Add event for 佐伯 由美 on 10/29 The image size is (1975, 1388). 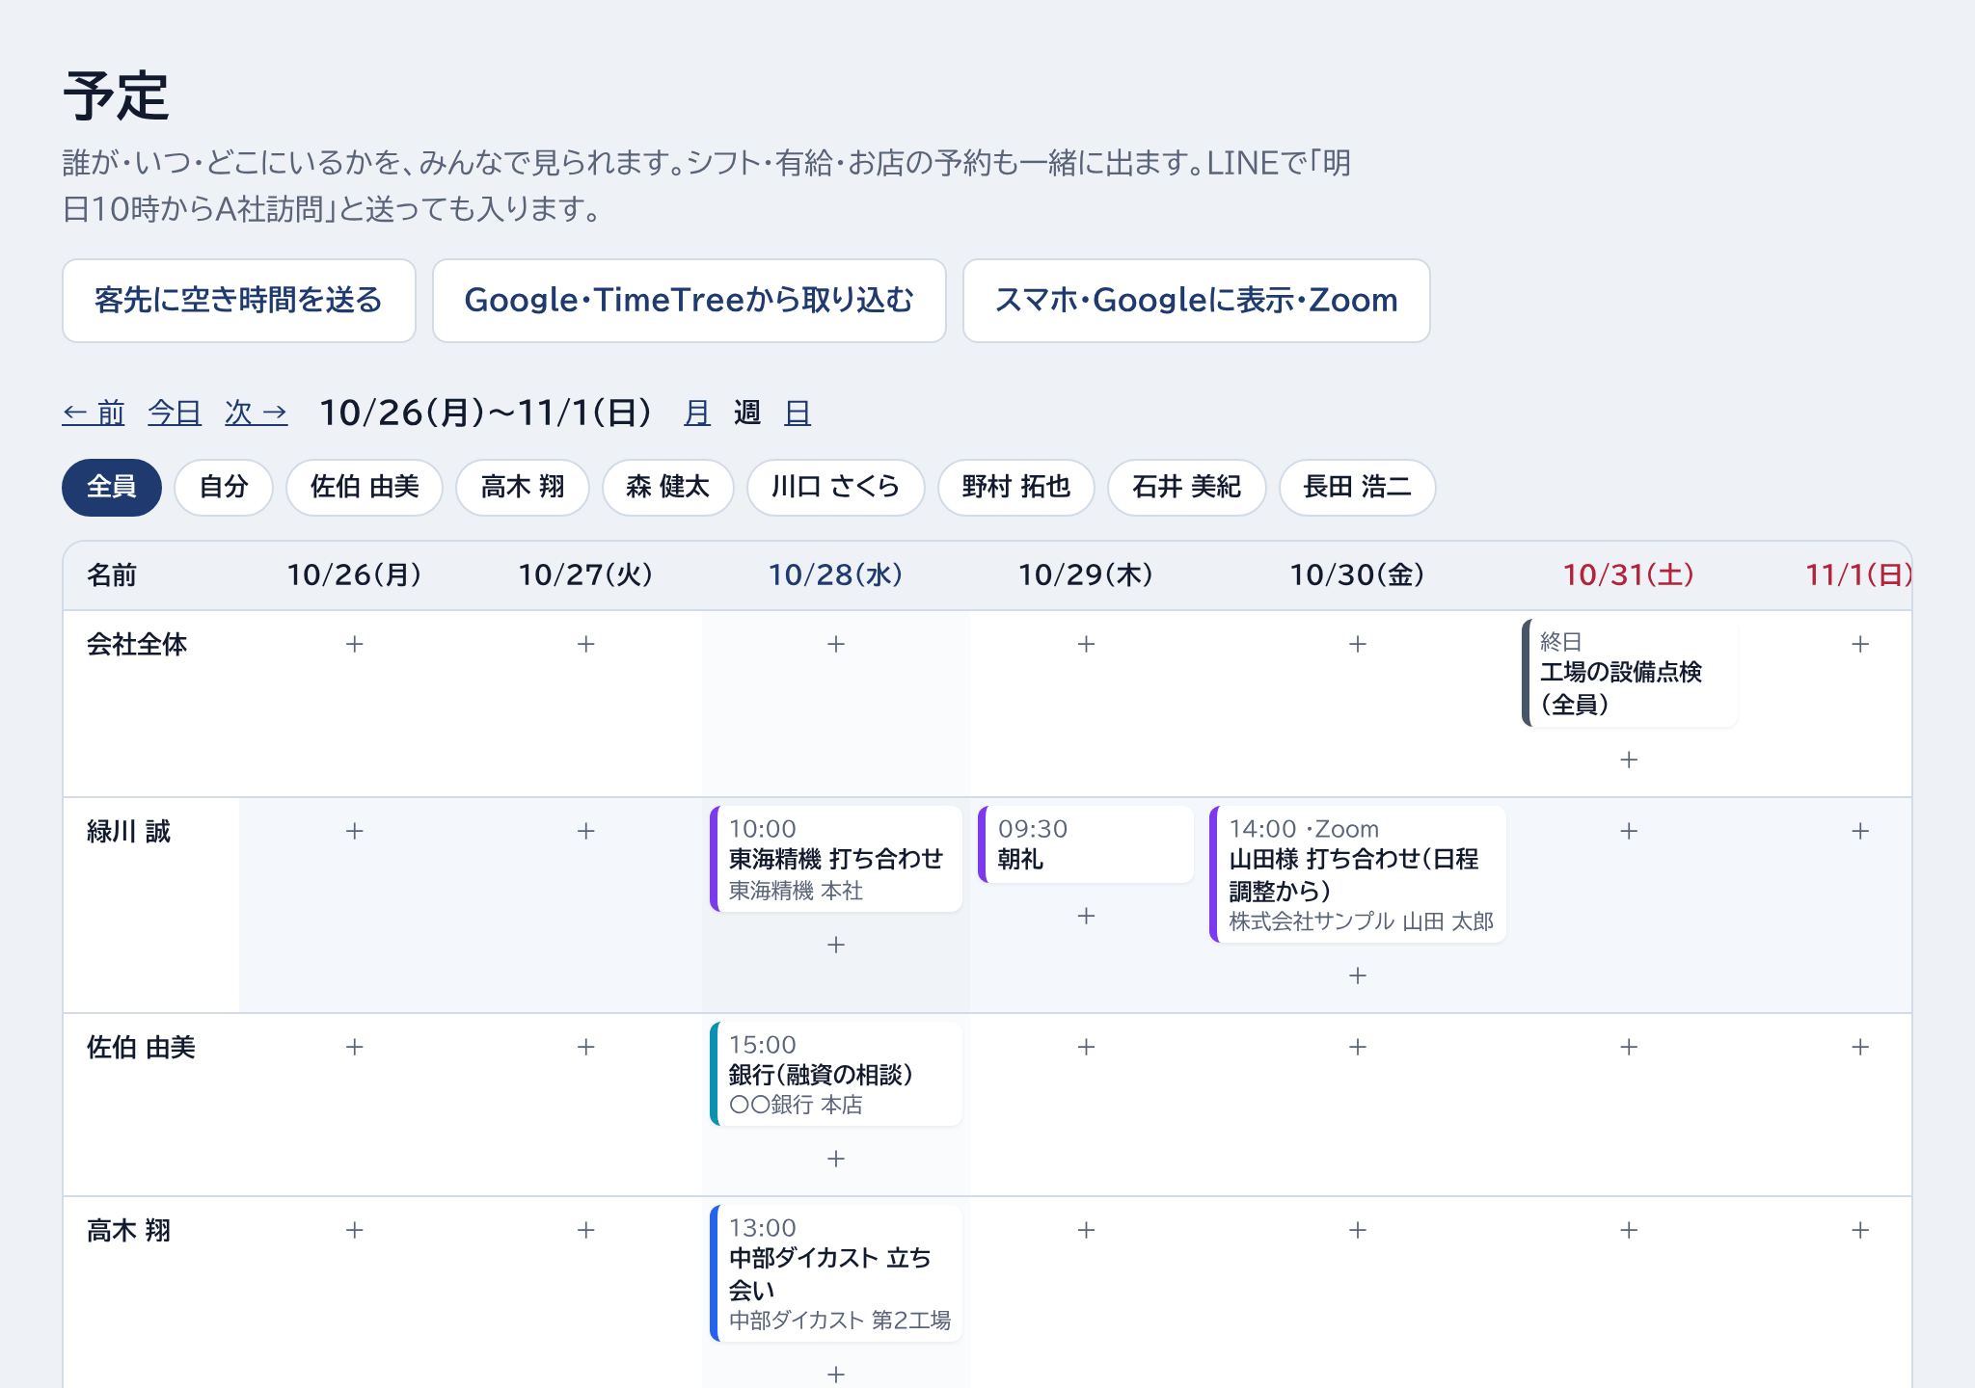pyautogui.click(x=1086, y=1047)
